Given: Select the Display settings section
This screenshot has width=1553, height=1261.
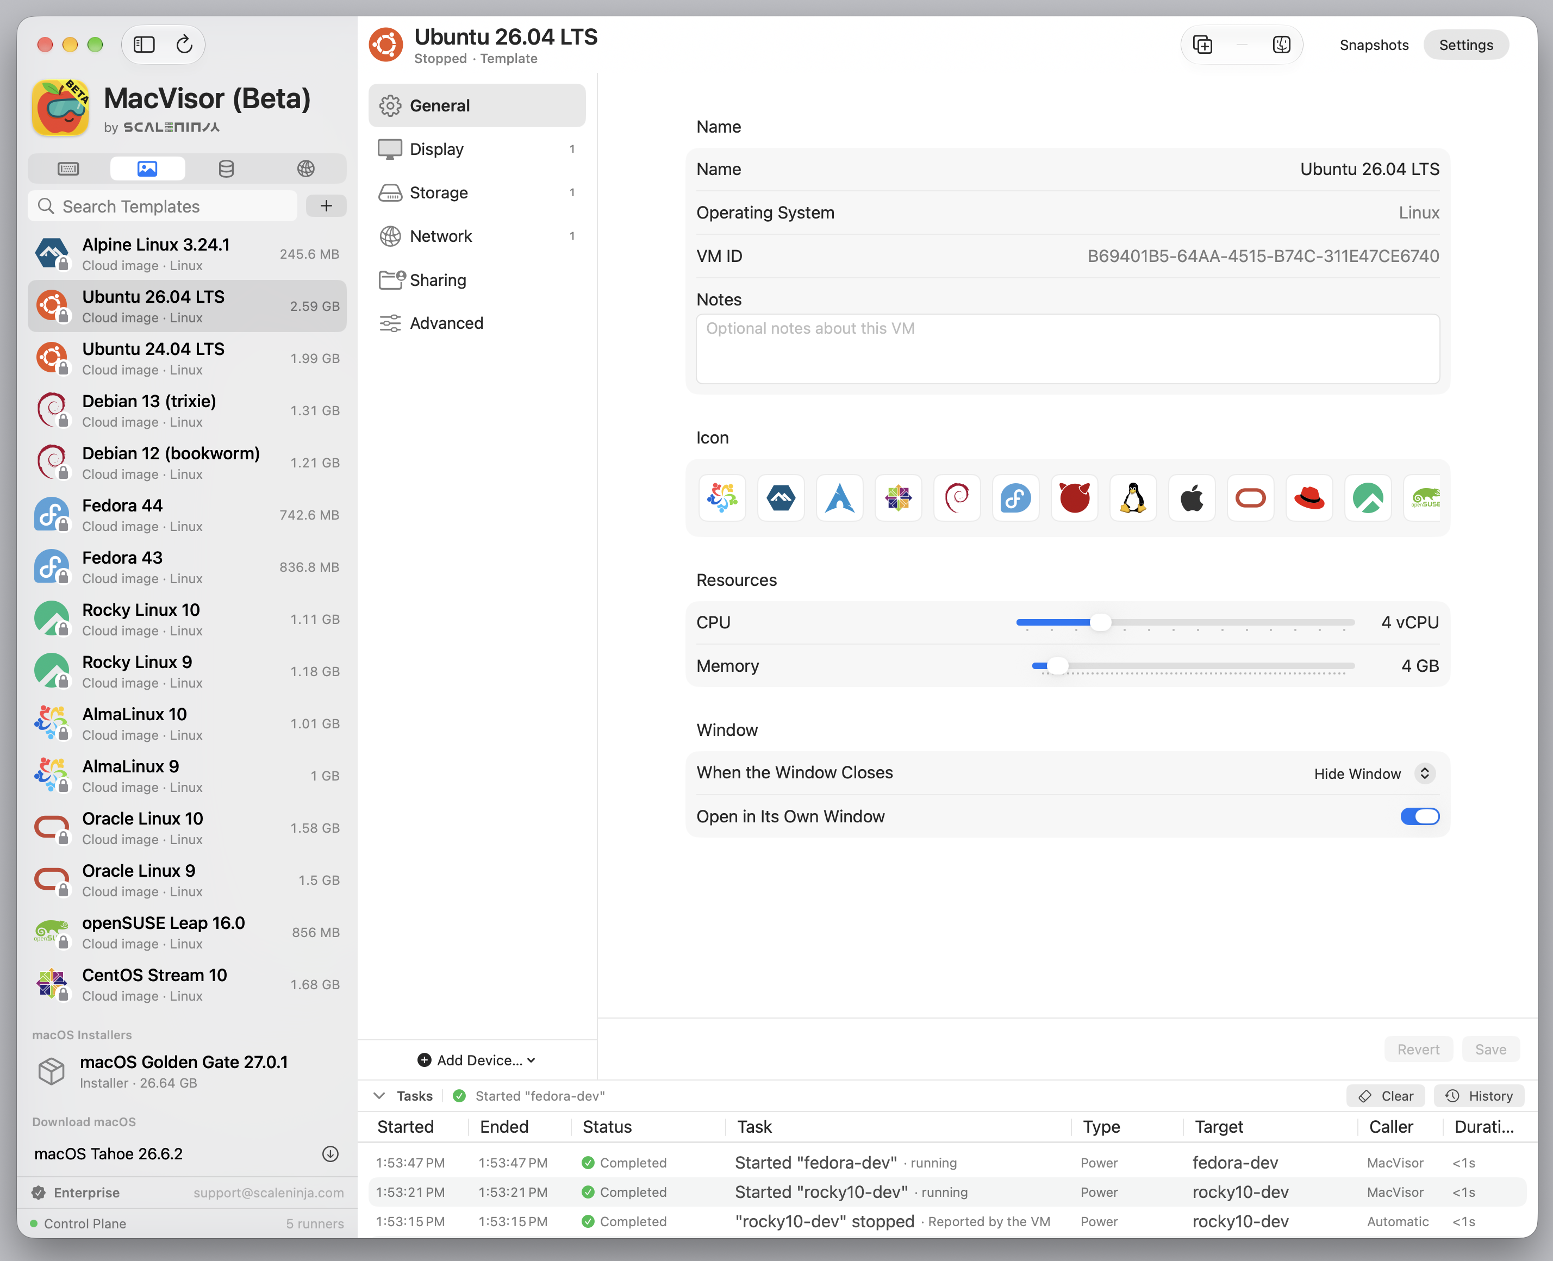Looking at the screenshot, I should click(x=477, y=149).
